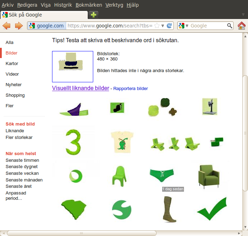Screen dimensions: 248x236
Task: Click the google.com site identity button
Action: click(x=47, y=26)
